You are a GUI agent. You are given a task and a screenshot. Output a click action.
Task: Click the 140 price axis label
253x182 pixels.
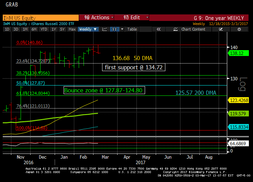click(234, 47)
